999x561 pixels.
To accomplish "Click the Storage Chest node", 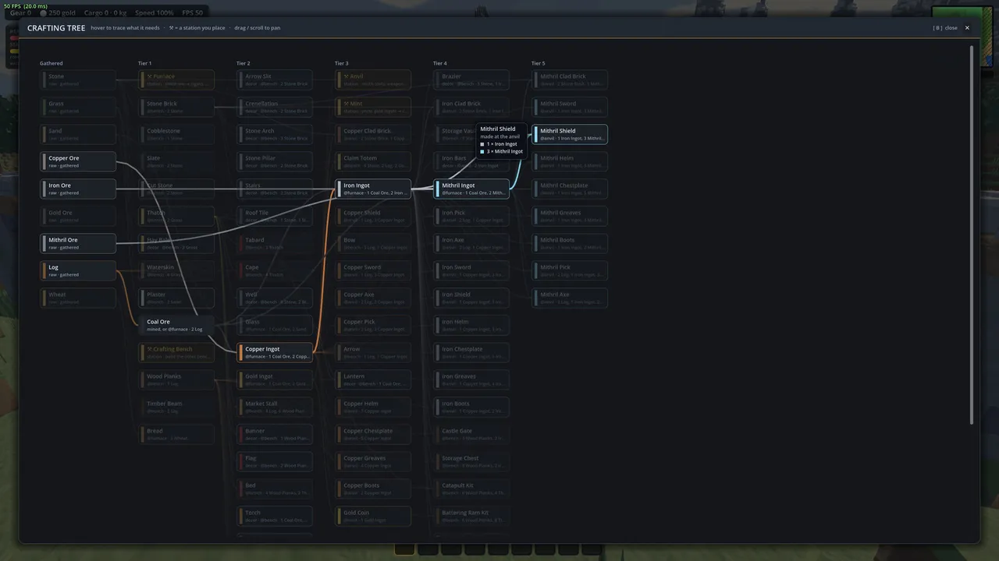I will pos(471,461).
